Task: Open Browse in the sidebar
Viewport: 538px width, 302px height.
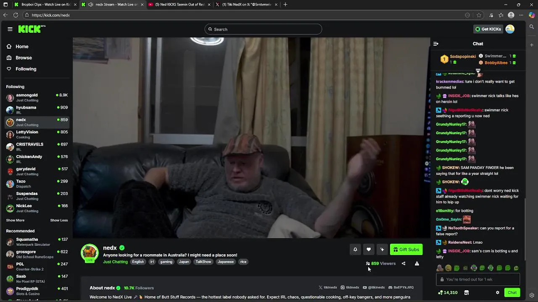Action: click(x=38, y=58)
